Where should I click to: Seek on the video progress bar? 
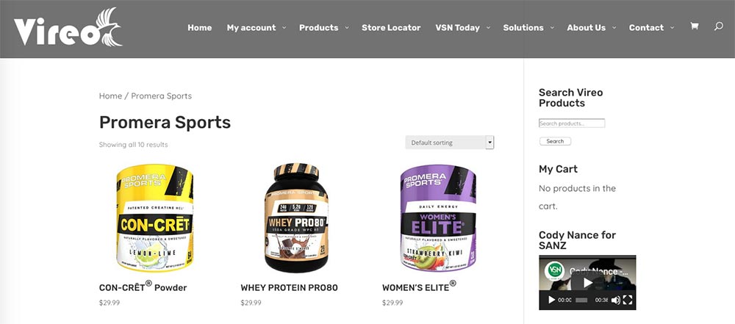pos(581,300)
